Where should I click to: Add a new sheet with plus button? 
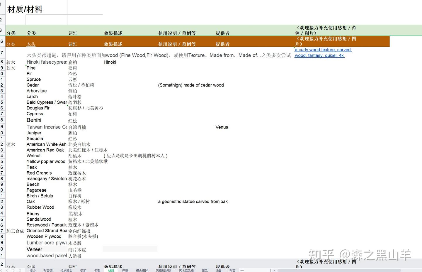[242, 270]
